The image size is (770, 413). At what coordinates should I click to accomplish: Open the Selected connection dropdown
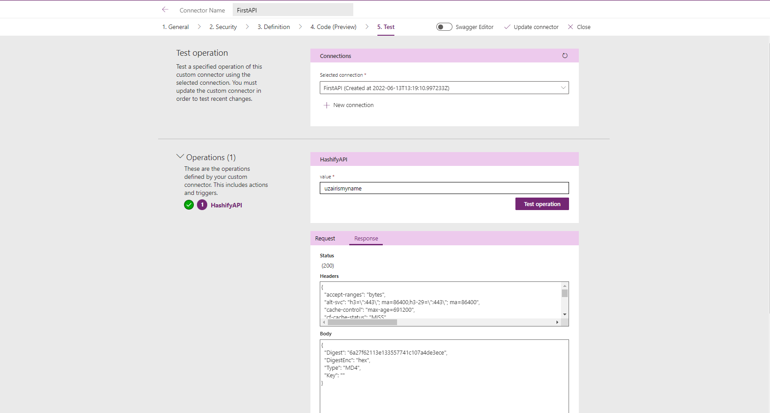click(444, 88)
